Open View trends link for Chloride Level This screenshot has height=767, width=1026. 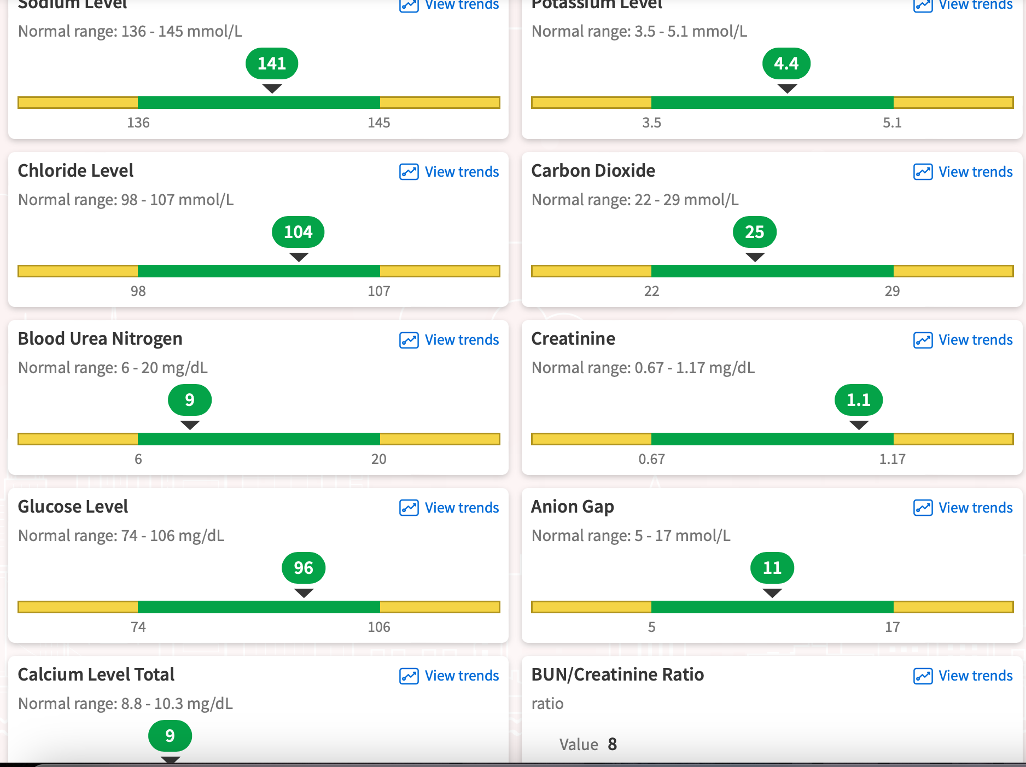coord(462,172)
